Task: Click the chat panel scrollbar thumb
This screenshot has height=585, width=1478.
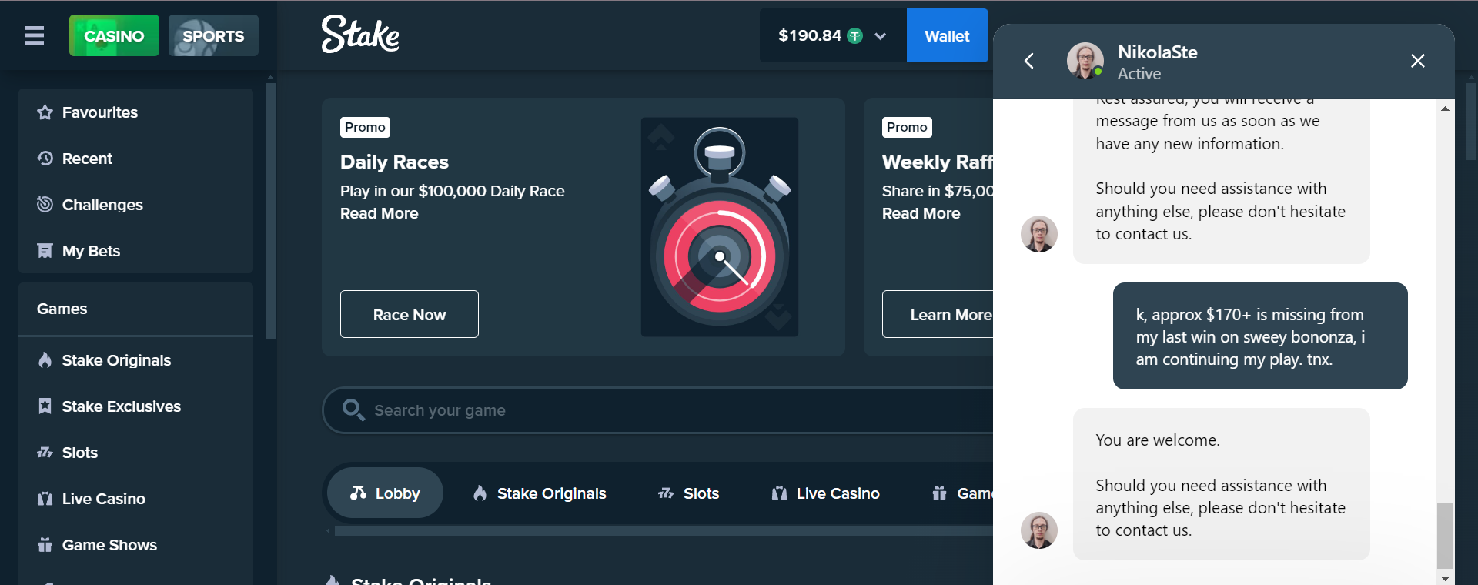Action: coord(1445,536)
